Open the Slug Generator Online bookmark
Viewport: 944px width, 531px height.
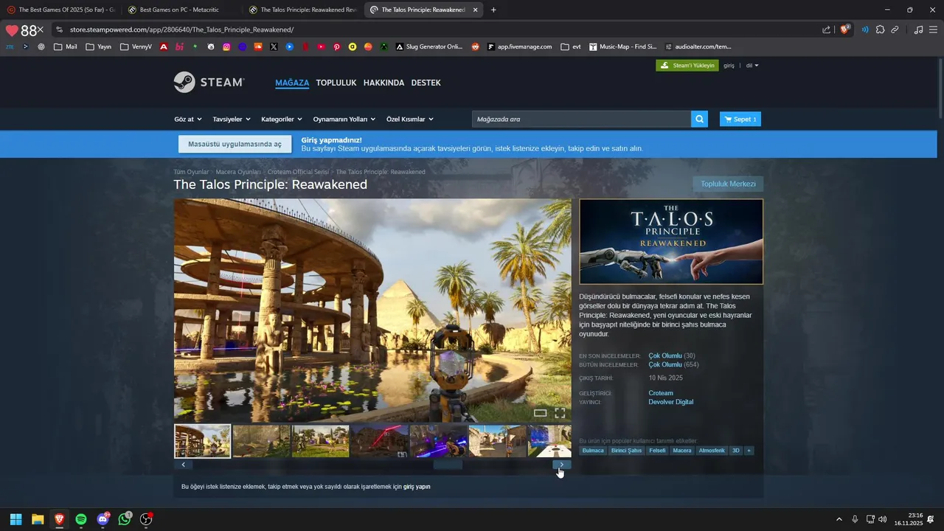click(429, 46)
